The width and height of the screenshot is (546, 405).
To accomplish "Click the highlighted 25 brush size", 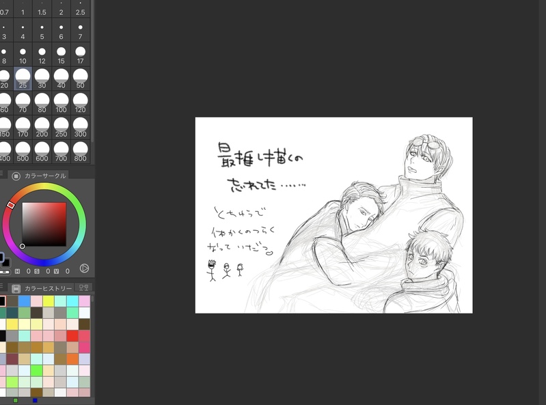I will [23, 79].
